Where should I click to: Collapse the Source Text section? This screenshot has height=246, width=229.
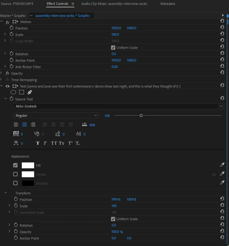point(6,99)
